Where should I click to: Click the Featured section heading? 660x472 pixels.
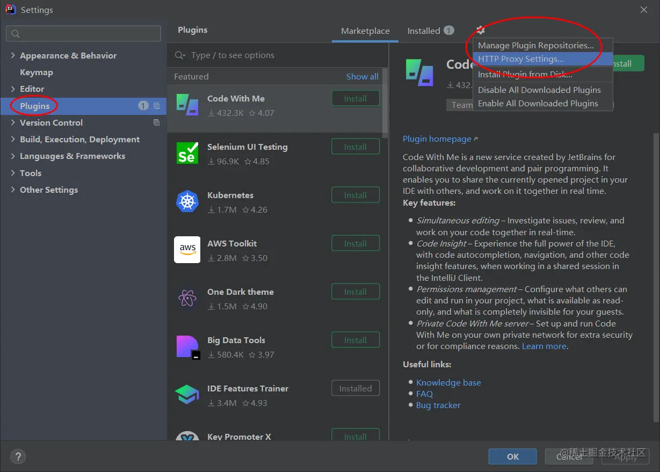click(191, 77)
